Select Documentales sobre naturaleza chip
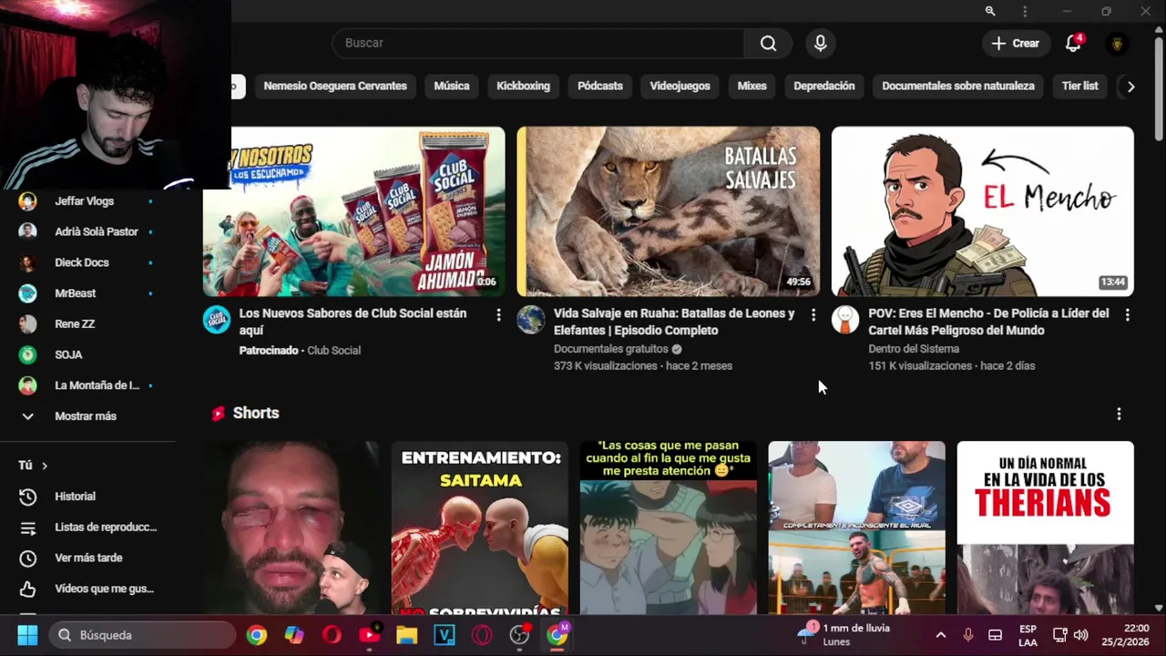The height and width of the screenshot is (656, 1166). point(958,86)
